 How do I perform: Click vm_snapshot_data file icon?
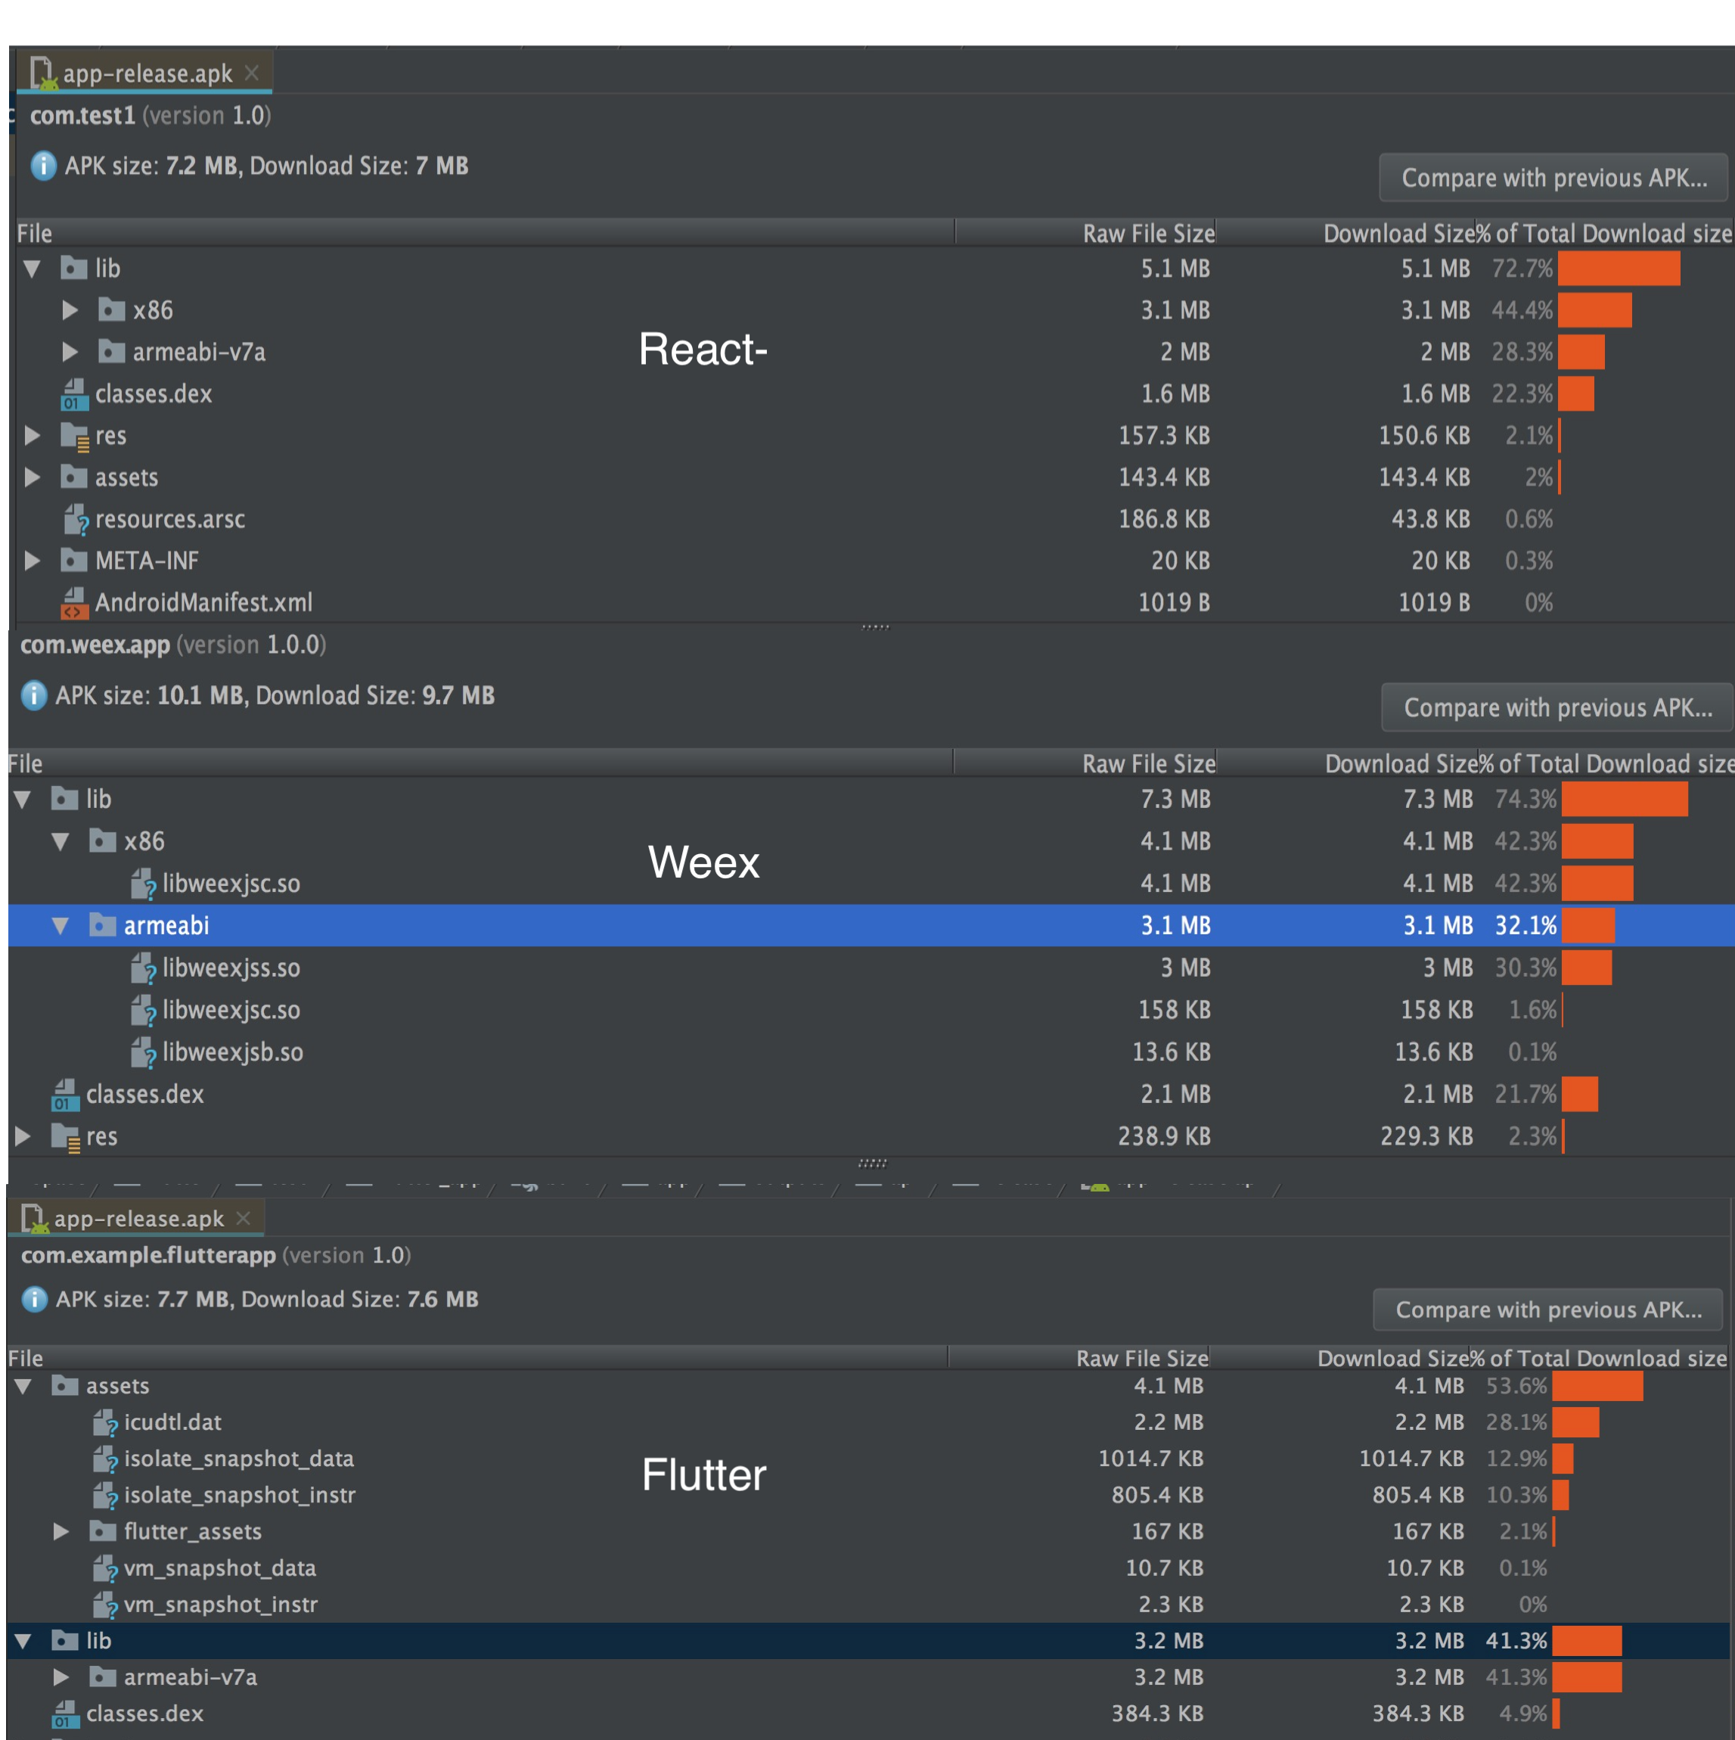[x=105, y=1569]
